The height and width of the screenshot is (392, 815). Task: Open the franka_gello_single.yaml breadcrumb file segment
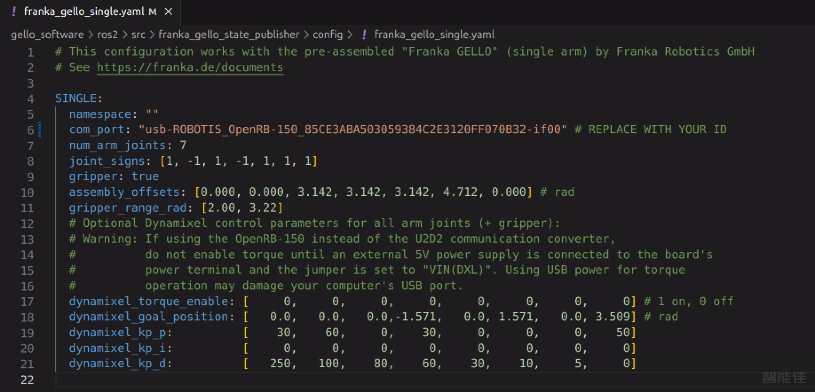(434, 35)
